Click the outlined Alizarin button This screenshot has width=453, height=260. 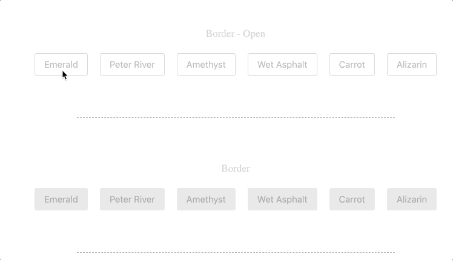click(411, 65)
